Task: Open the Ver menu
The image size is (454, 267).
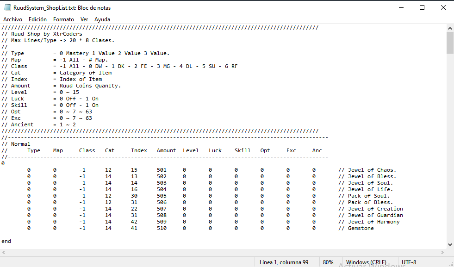Action: (84, 19)
